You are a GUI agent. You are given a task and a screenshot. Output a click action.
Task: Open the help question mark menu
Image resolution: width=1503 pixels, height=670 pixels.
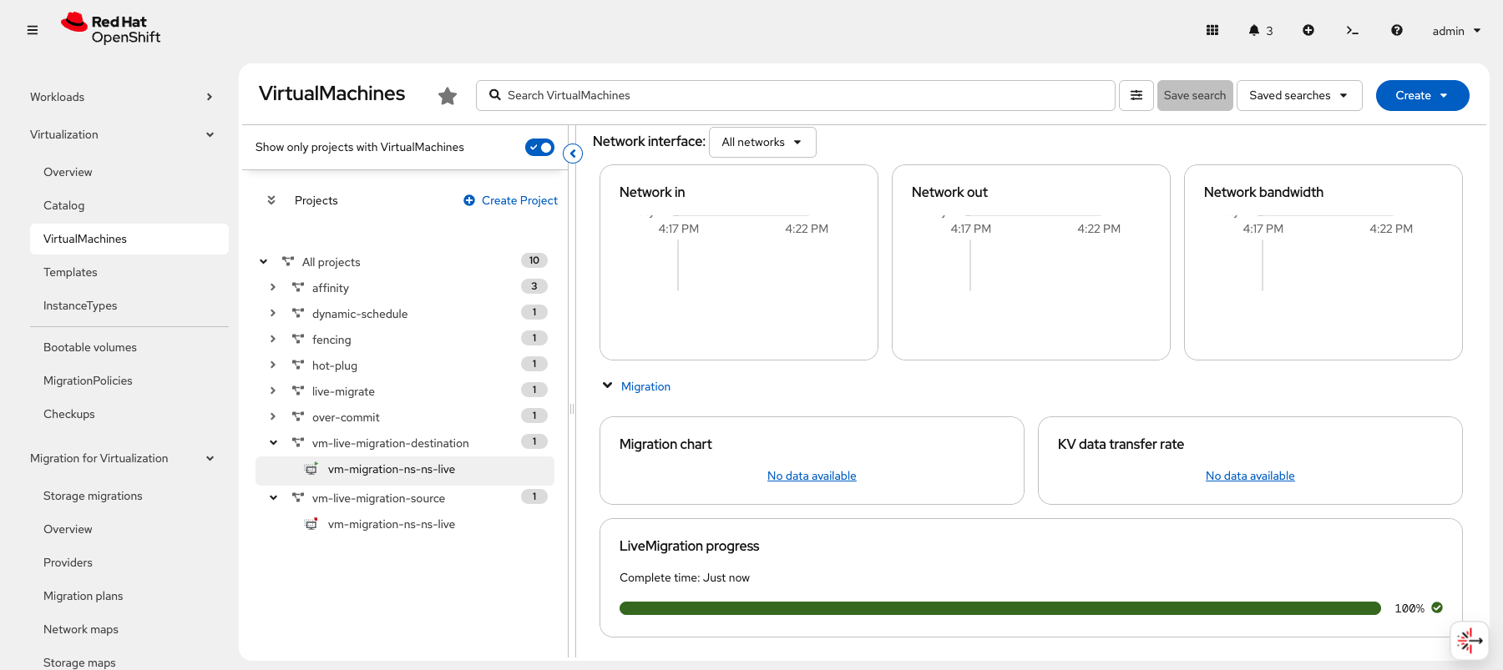pos(1396,30)
